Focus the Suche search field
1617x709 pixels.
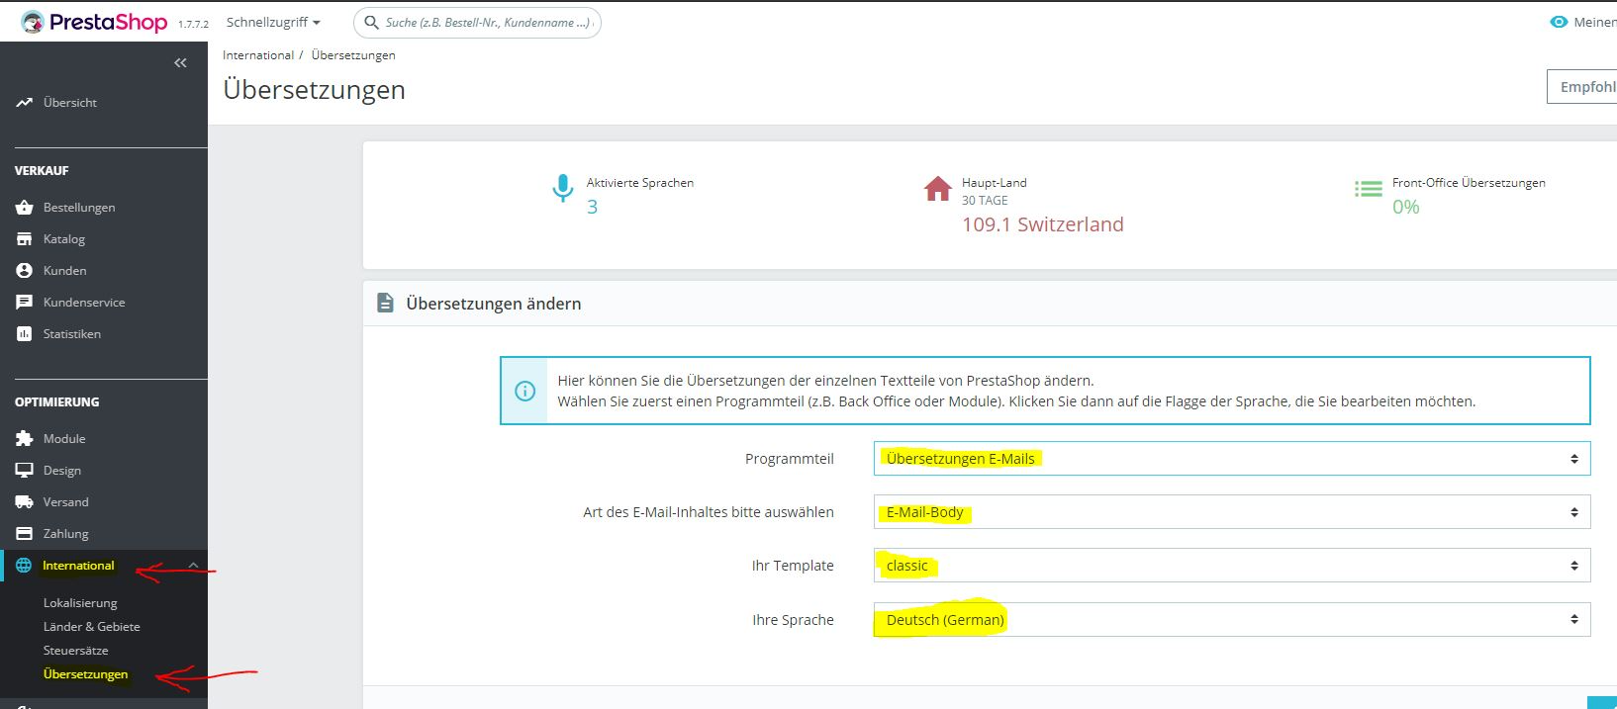point(477,23)
